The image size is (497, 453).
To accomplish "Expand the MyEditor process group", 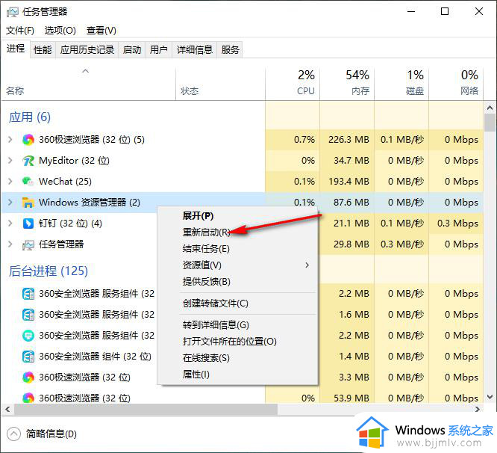I will [x=10, y=161].
